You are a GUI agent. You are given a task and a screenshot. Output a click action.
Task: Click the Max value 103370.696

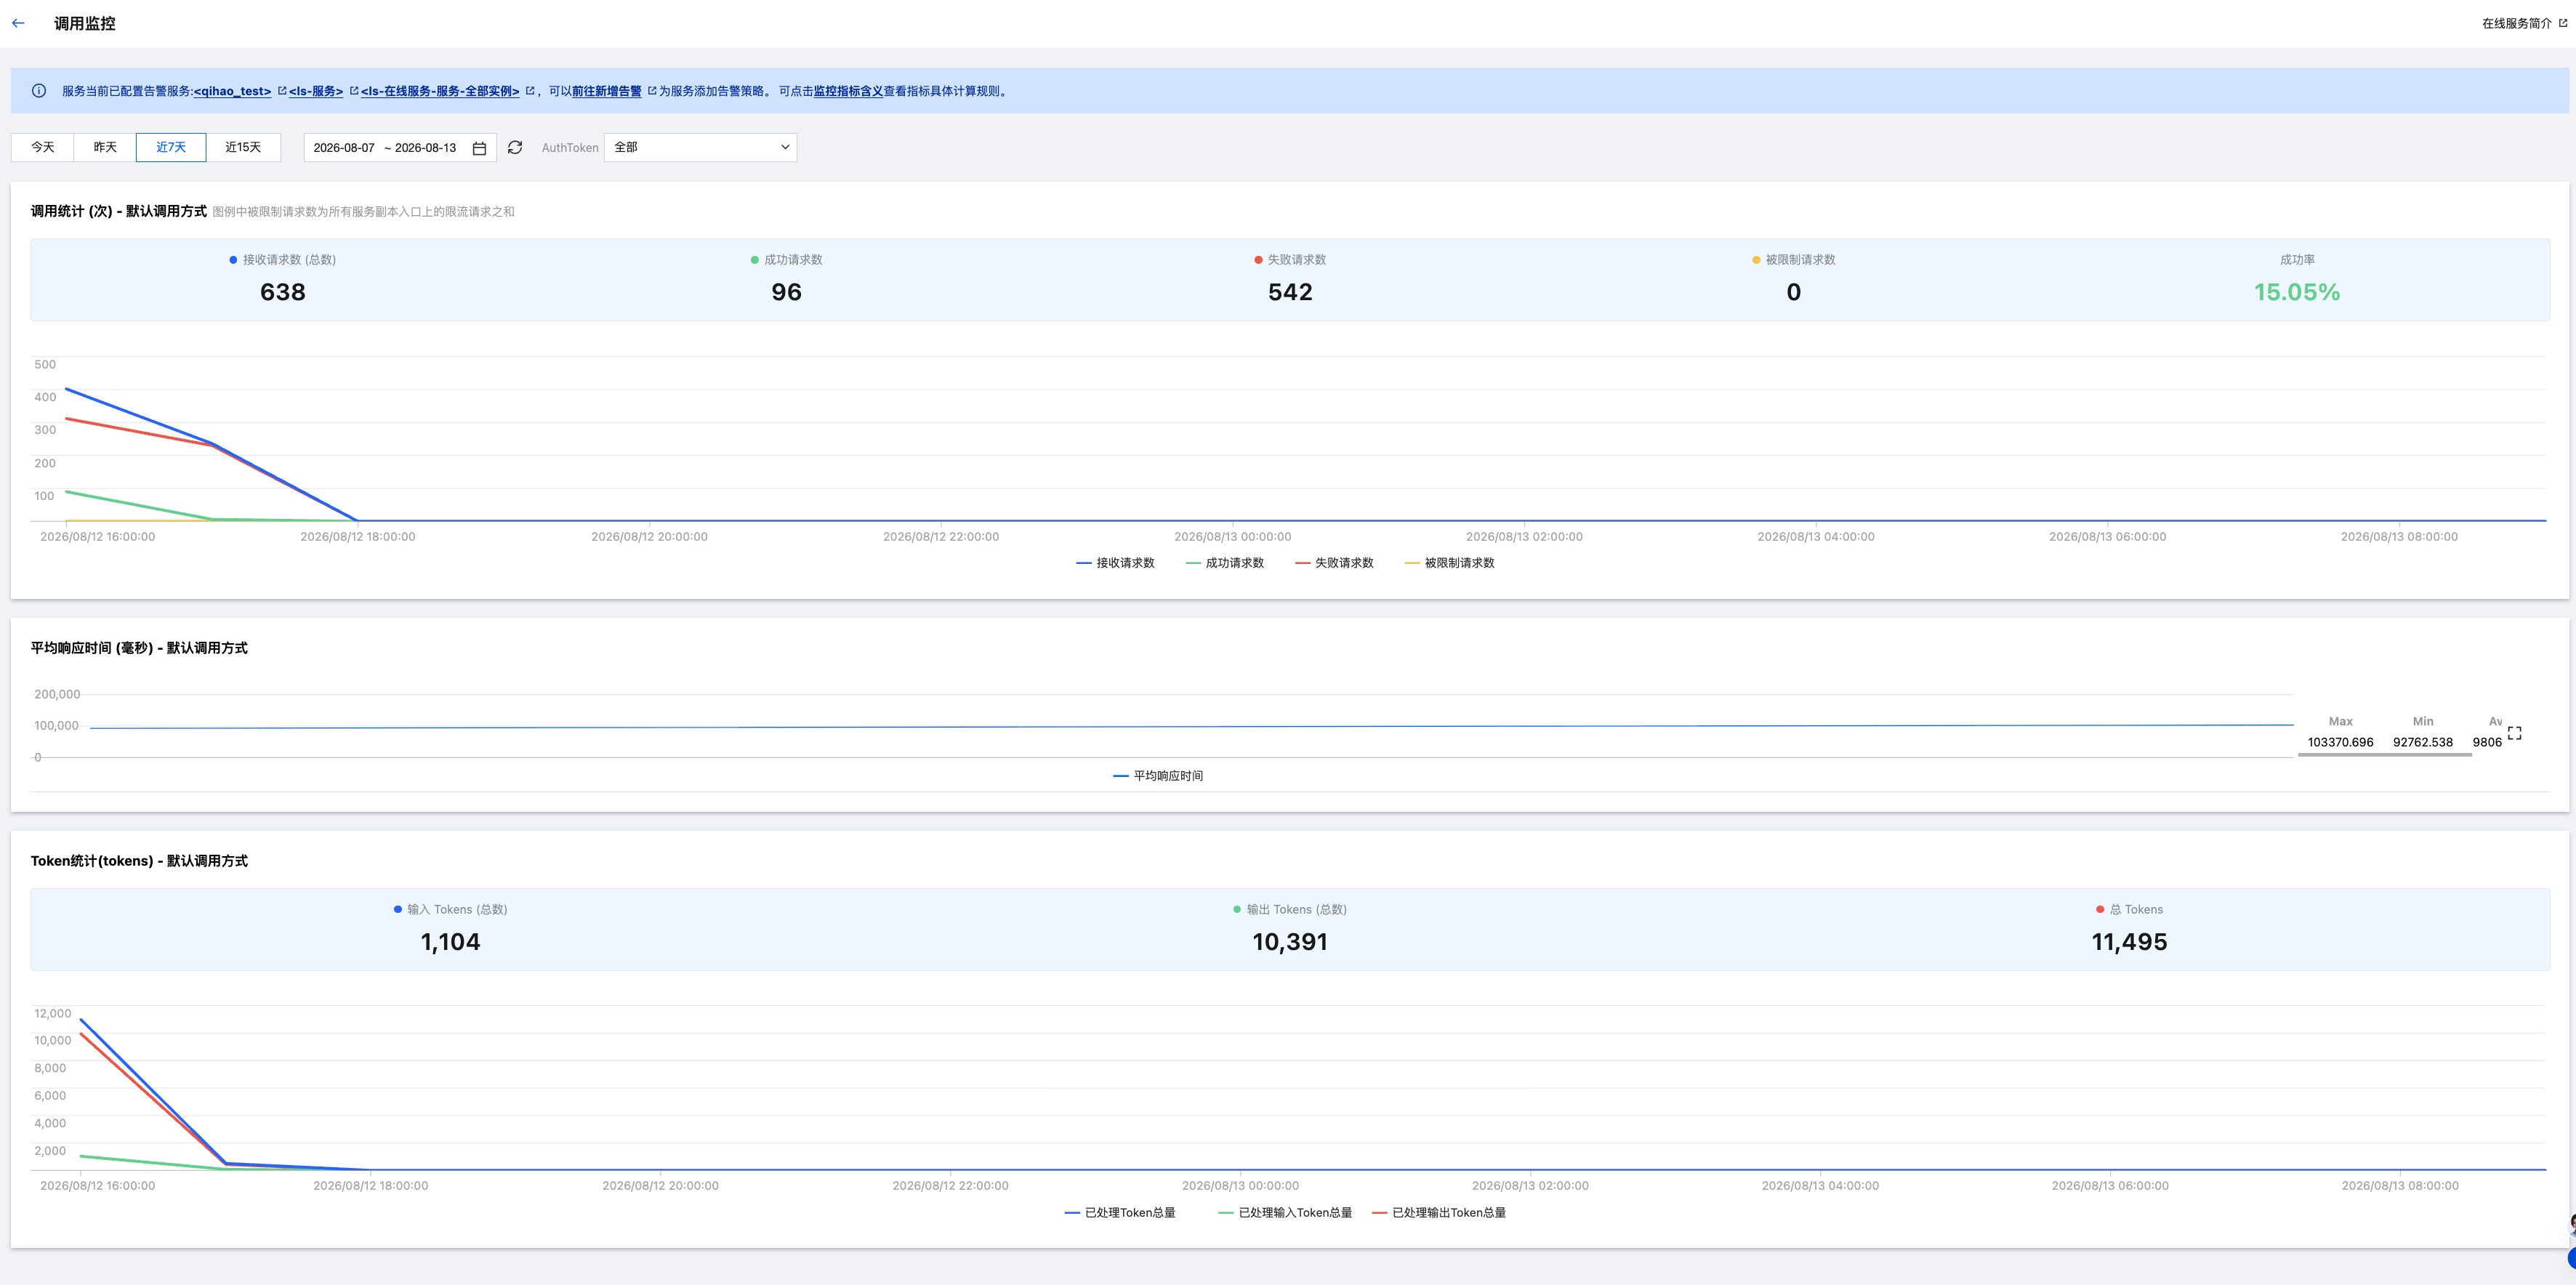coord(2341,742)
